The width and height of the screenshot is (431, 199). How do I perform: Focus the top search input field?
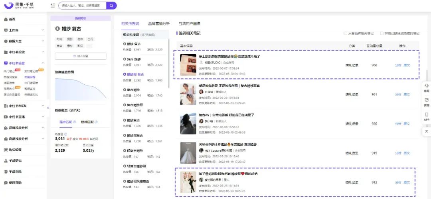click(x=83, y=5)
